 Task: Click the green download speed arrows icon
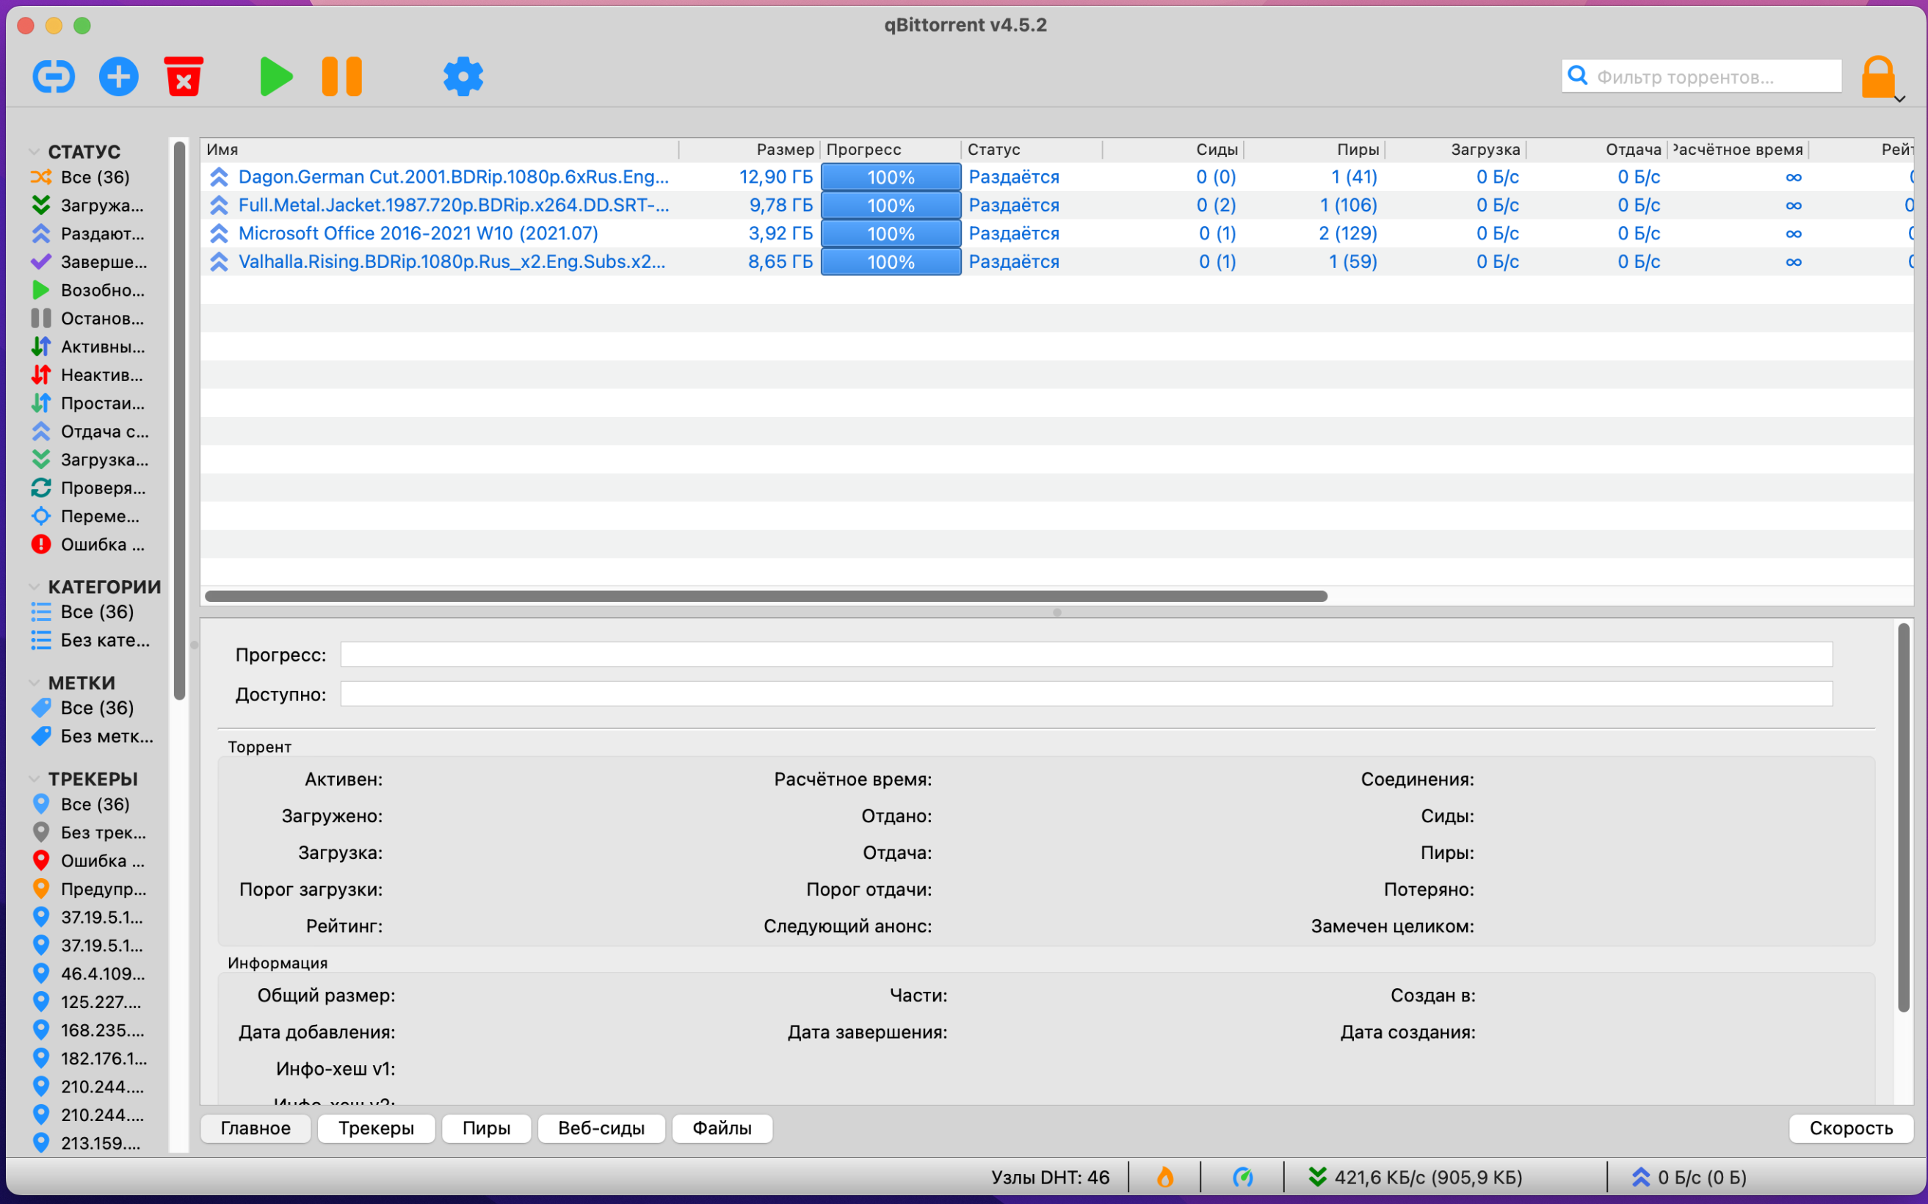(1318, 1177)
